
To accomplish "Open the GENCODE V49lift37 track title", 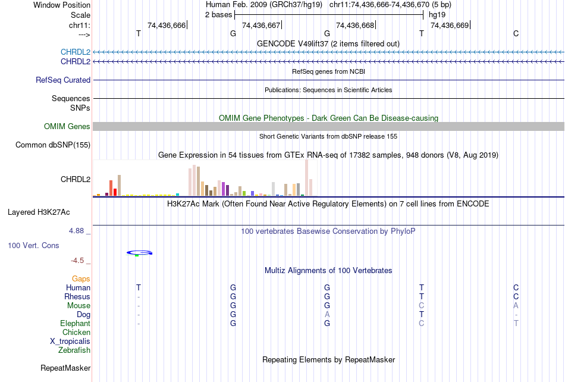I will (x=328, y=43).
